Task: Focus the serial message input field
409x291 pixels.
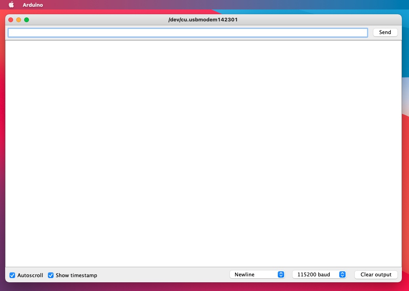Action: click(x=187, y=32)
